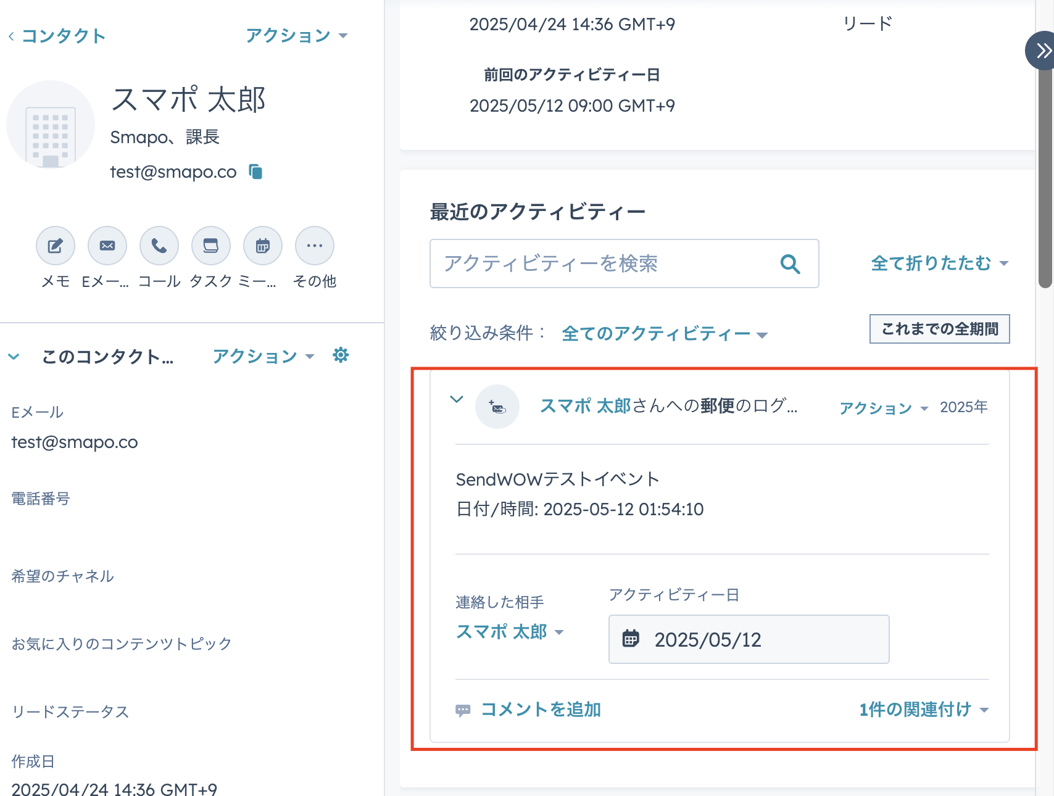Click the calendar icon in date field
This screenshot has height=796, width=1054.
coord(631,638)
